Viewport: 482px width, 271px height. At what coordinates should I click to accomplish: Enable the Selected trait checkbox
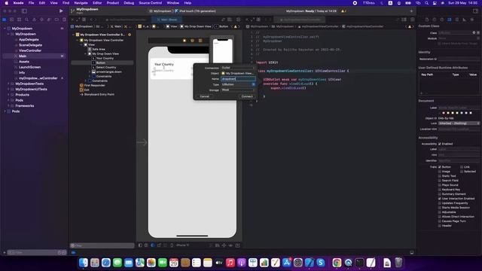pos(462,172)
